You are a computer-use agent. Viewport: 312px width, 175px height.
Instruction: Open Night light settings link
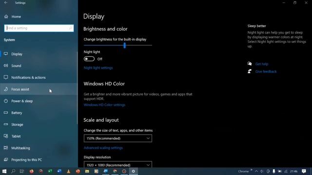pos(98,68)
